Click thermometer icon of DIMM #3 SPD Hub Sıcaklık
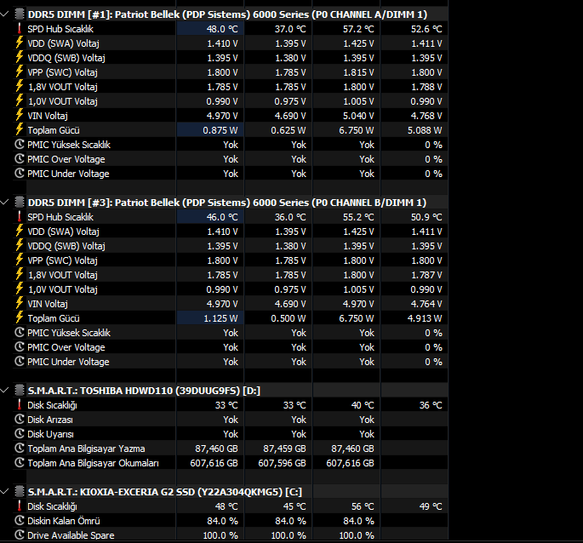The width and height of the screenshot is (583, 543). [20, 216]
